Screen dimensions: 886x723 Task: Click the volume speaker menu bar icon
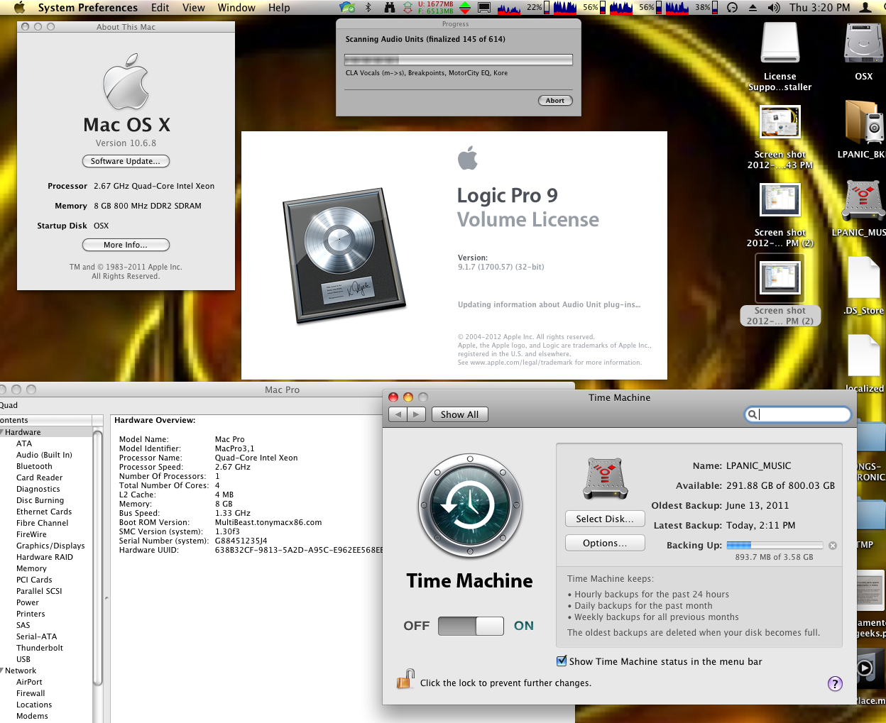(774, 7)
